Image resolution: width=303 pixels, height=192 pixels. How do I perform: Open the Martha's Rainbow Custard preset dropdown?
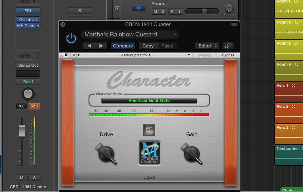tap(130, 35)
